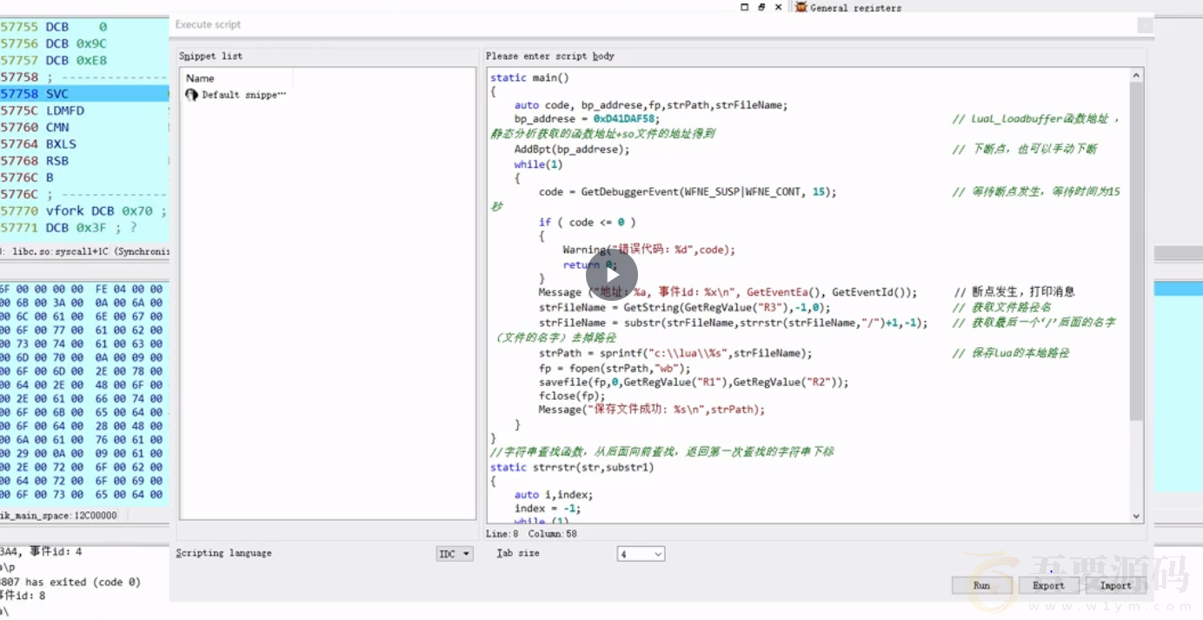This screenshot has width=1203, height=620.
Task: Click the 'Line:8 Column:58' status text
Action: pyautogui.click(x=531, y=534)
